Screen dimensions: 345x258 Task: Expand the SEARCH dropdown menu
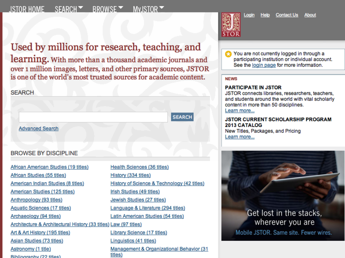[x=69, y=9]
